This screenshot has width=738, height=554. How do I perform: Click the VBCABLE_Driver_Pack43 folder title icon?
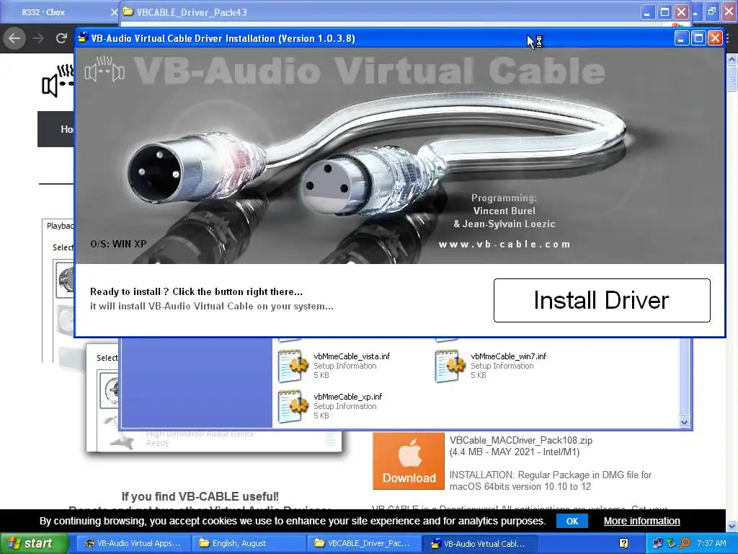[128, 12]
